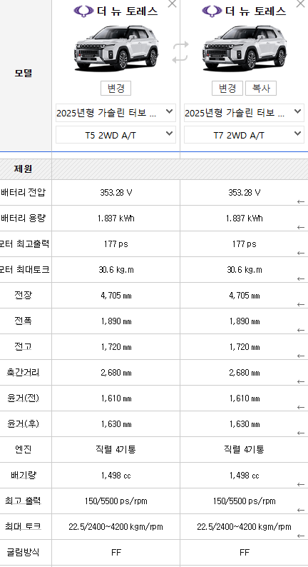Image resolution: width=308 pixels, height=567 pixels.
Task: Click arrow icon in 모터 최고출력 row
Action: coord(301,253)
